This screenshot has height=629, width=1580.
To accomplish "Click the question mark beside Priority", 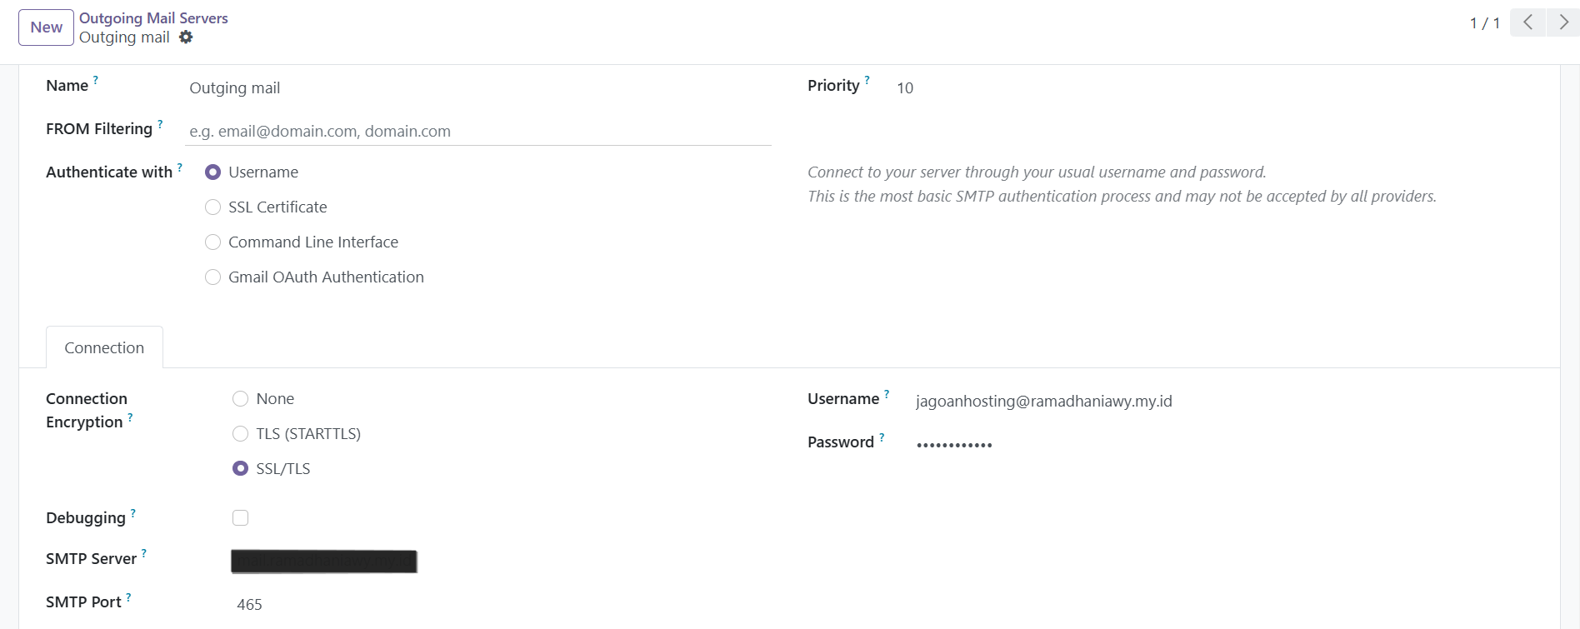I will 867,79.
